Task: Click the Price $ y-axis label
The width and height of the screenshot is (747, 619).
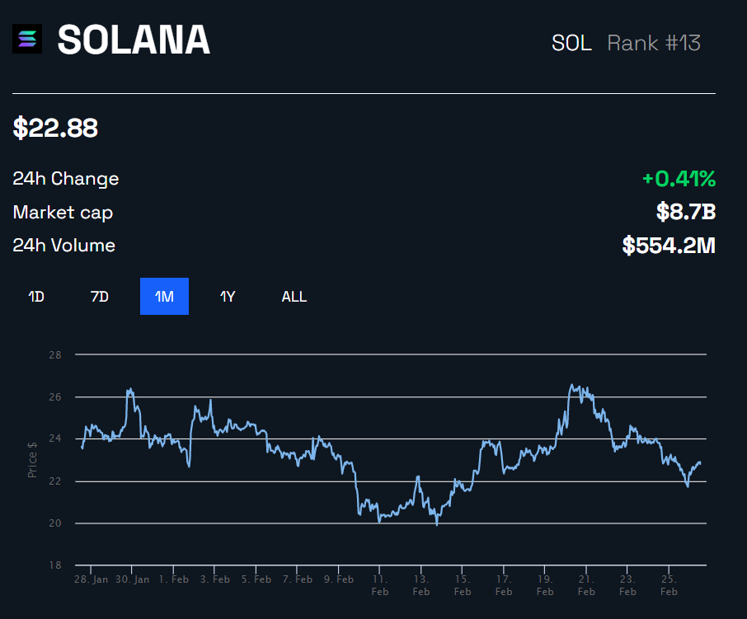Action: point(32,460)
